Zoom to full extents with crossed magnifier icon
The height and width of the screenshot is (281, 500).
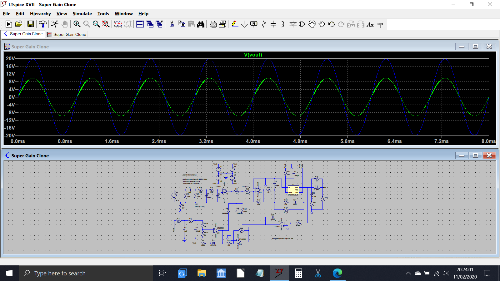(x=106, y=24)
